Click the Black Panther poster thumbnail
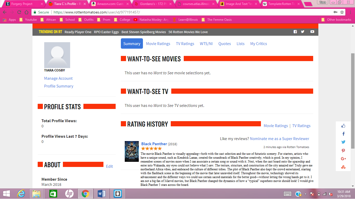Screen dimensions: 355x212 132,151
